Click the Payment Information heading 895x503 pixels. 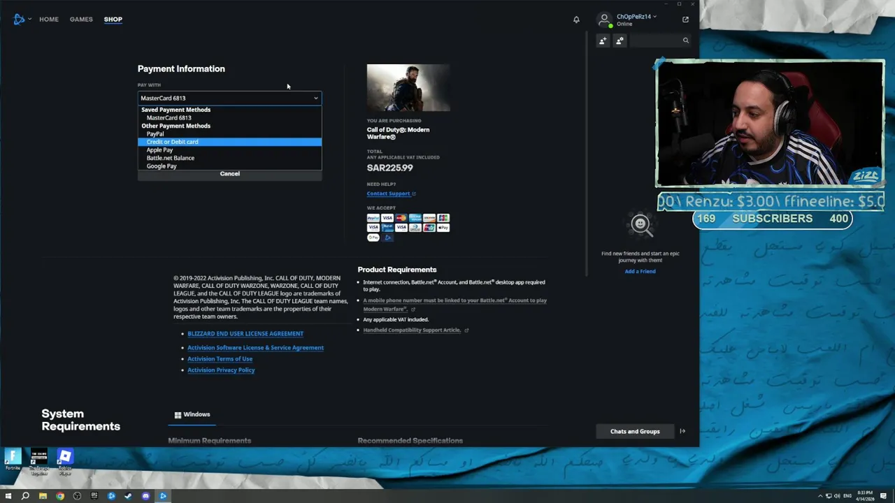click(181, 68)
